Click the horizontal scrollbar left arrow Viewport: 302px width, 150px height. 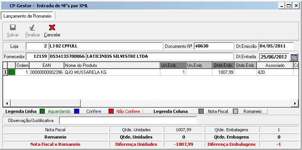7,103
